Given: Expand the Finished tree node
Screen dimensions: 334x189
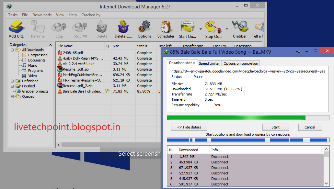Looking at the screenshot, I should point(12,86).
